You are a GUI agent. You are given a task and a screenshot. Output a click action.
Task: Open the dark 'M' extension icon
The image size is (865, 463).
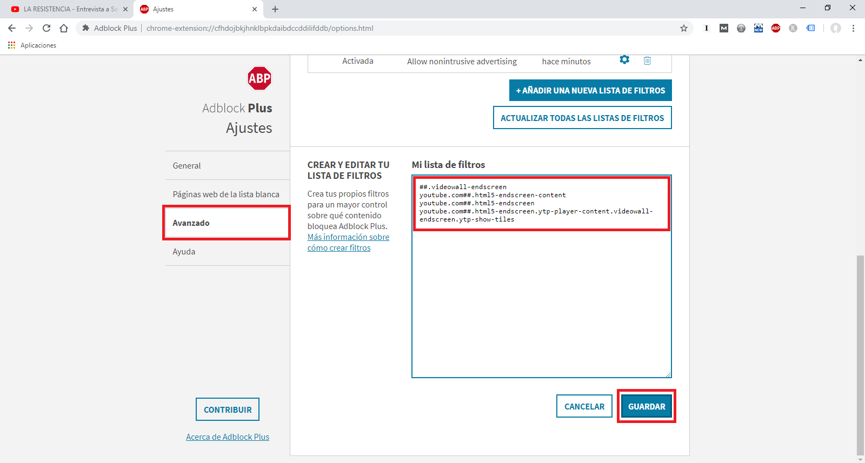point(724,28)
